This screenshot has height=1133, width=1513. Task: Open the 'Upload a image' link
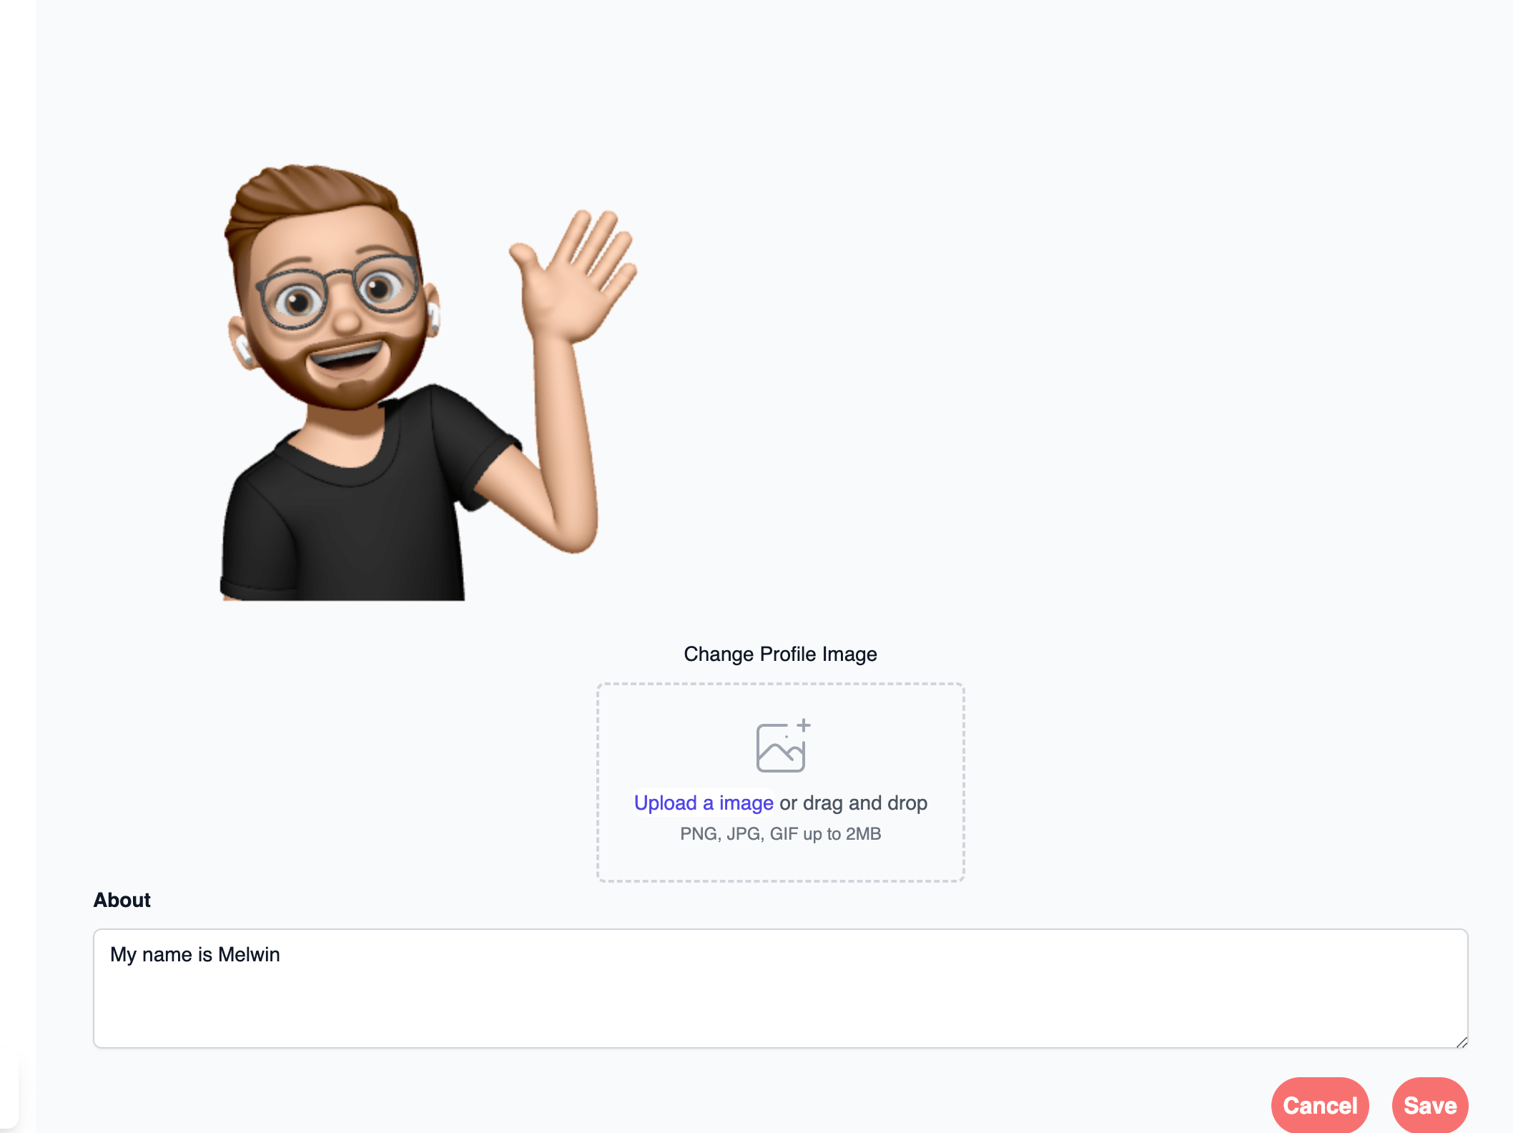coord(704,803)
